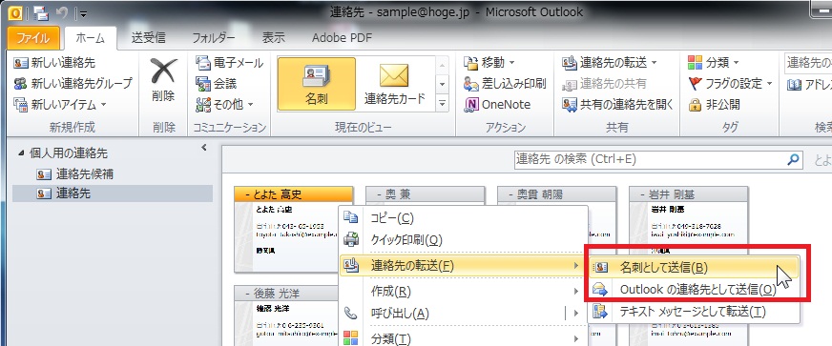Open context menu 連絡先の転送 submenu
Viewport: 832px width, 346px height.
463,266
